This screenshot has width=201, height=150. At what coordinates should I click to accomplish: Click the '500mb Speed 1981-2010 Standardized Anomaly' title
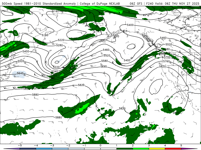[39, 4]
